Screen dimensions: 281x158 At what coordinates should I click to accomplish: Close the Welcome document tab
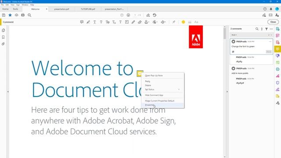coord(47,9)
